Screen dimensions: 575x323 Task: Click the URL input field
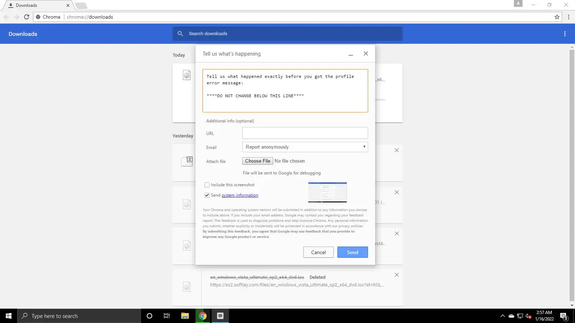(x=305, y=133)
